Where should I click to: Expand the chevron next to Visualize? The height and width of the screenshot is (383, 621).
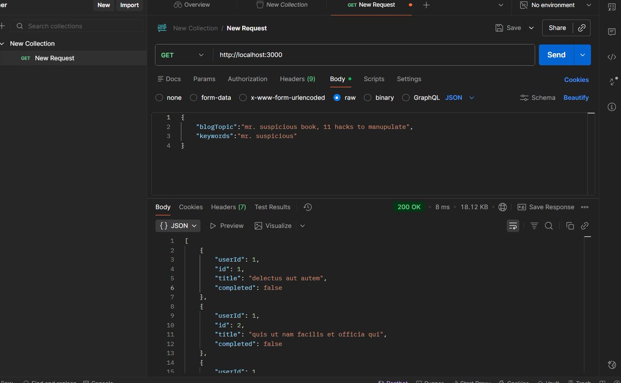click(303, 226)
